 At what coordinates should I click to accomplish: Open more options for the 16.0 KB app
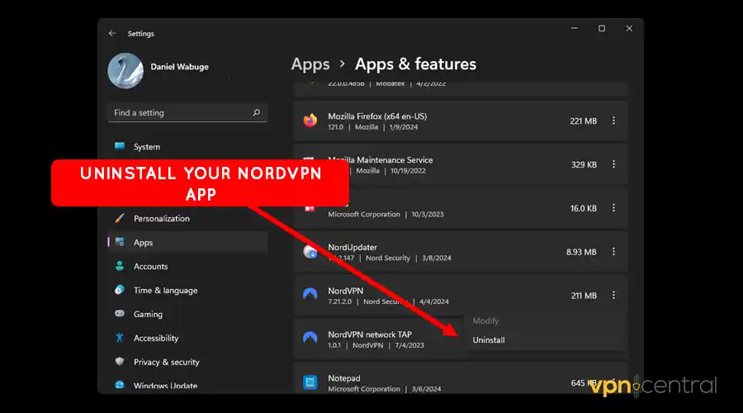(x=613, y=207)
